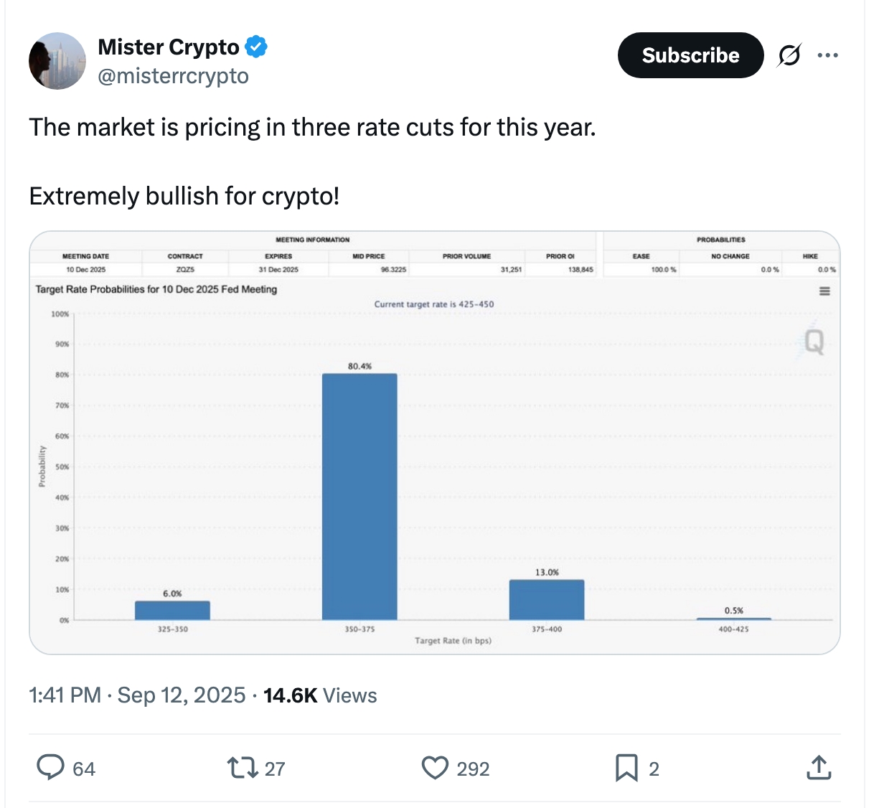Open the three-dot more options menu
Viewport: 879px width, 808px height.
(827, 55)
